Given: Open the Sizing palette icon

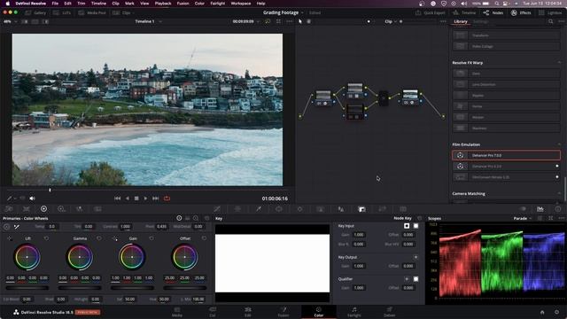Looking at the screenshot, I should [382, 209].
